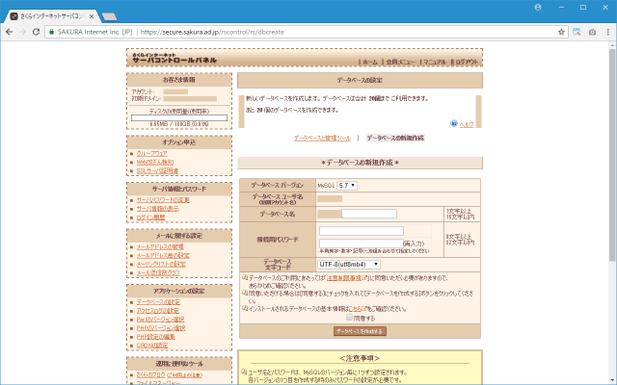Open アクセスログの設定 link

(x=157, y=310)
